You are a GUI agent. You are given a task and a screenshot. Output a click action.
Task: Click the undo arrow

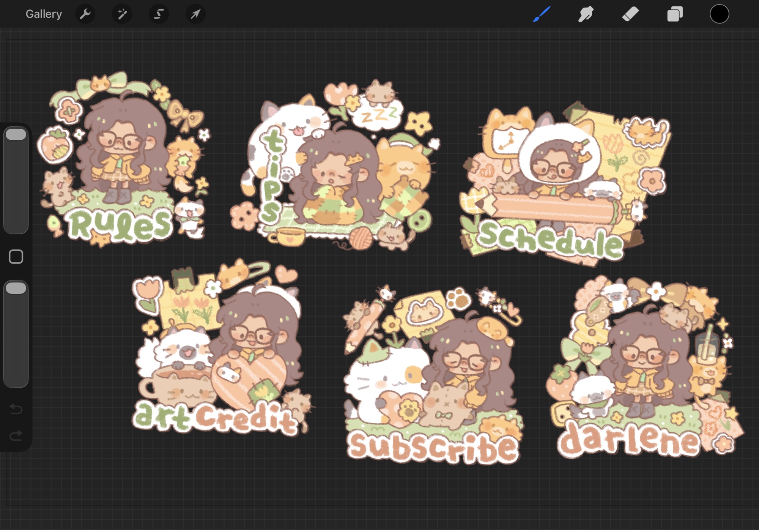[16, 409]
